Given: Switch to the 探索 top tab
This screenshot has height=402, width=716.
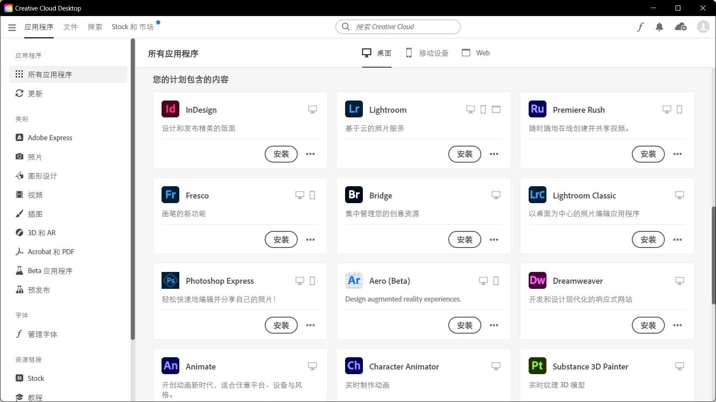Looking at the screenshot, I should click(95, 27).
